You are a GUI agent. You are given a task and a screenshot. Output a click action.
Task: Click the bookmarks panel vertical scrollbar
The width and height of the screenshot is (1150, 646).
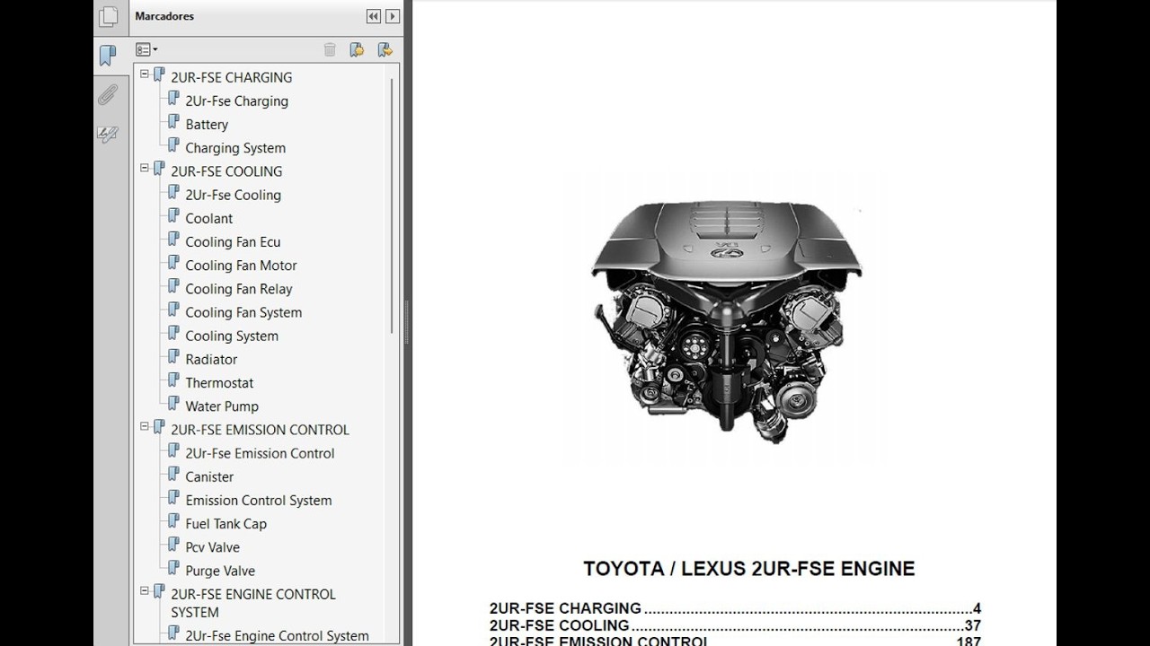393,205
